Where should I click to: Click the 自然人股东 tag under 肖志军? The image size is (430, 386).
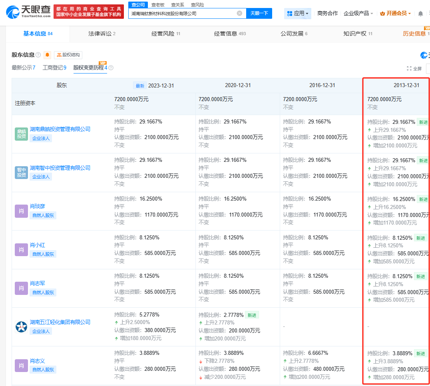pos(43,292)
